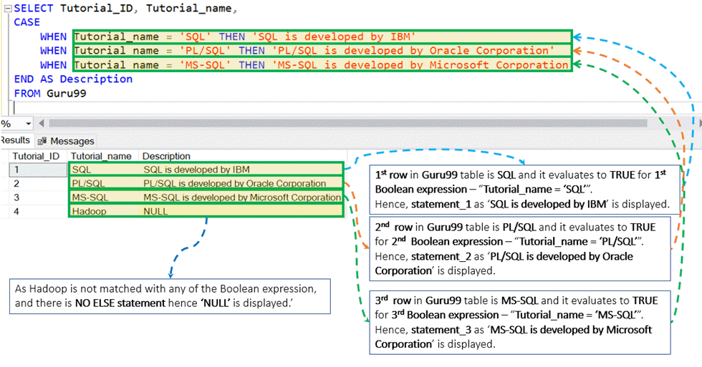Viewport: 702px width, 367px height.
Task: Switch to the Results tab
Action: click(x=15, y=140)
